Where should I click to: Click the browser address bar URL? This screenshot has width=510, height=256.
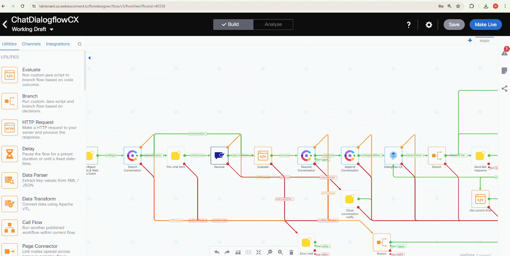click(x=102, y=6)
